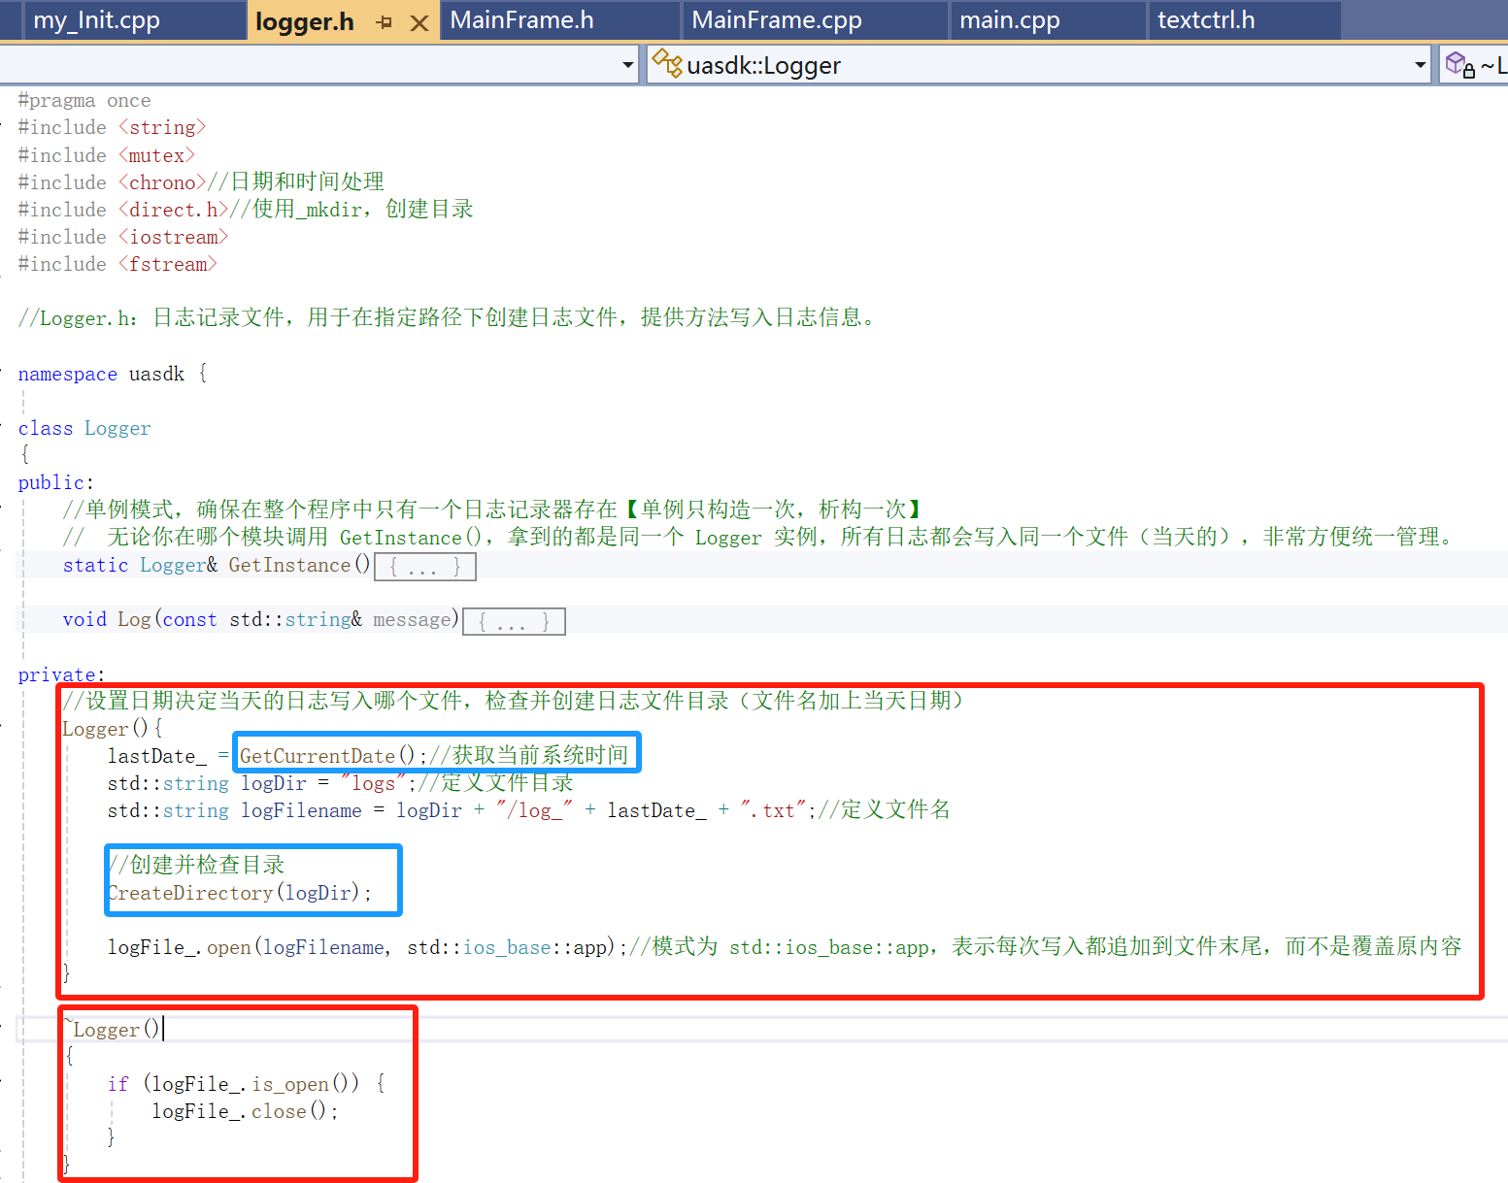Screen dimensions: 1508x1183
Task: Toggle the pin icon on the logger.h tab
Action: pos(385,22)
